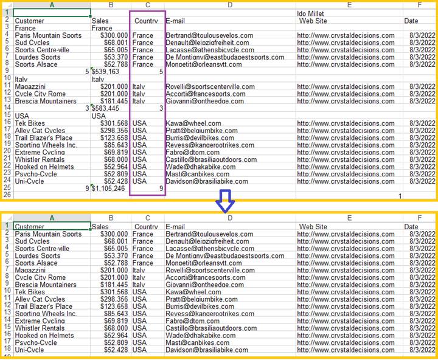Screen dimensions: 438x360
Task: Click the $1,105,246 USA subtotal cell
Action: click(110, 189)
